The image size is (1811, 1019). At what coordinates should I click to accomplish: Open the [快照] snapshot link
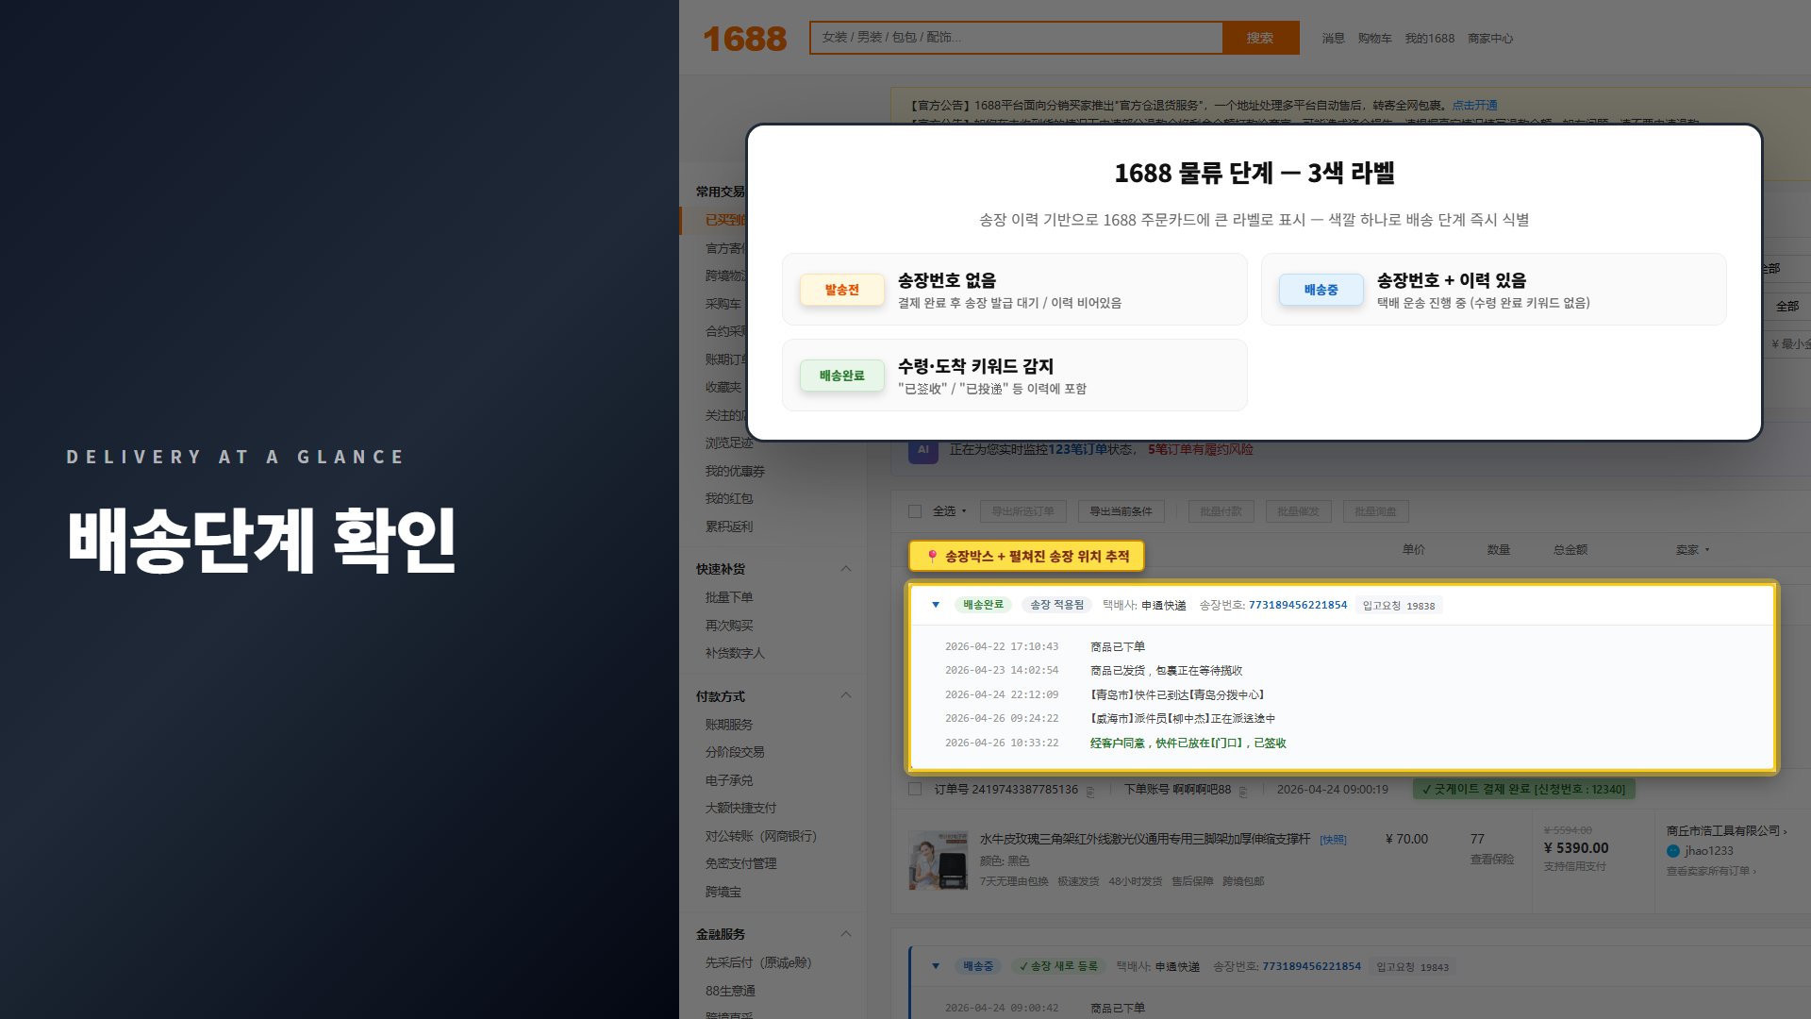coord(1333,840)
